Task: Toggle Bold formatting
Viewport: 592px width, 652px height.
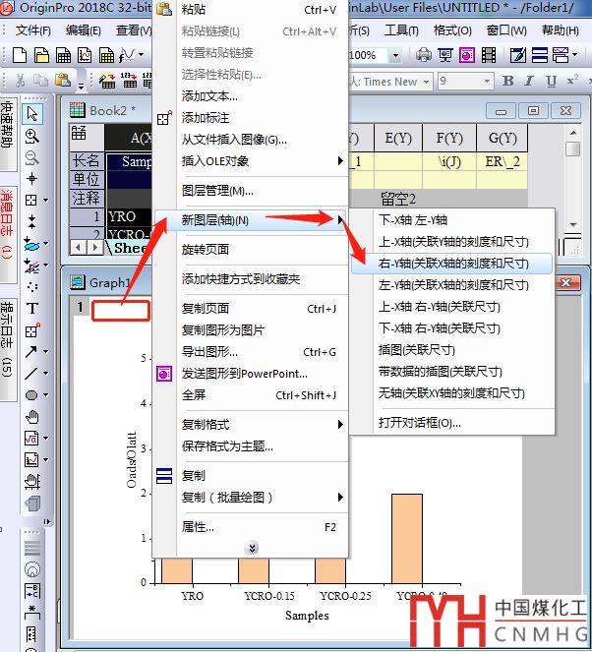Action: pos(507,81)
